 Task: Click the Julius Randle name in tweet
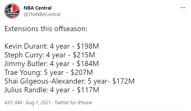click(26, 90)
